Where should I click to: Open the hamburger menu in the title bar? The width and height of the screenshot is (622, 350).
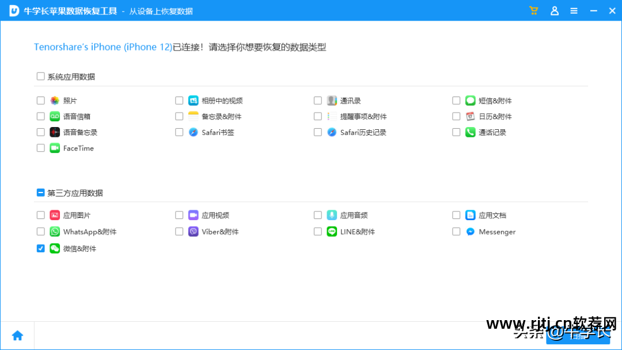pos(574,10)
